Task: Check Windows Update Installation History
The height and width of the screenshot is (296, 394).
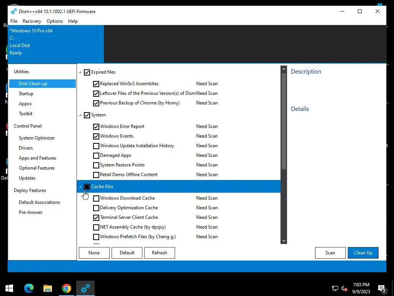Action: pos(96,146)
